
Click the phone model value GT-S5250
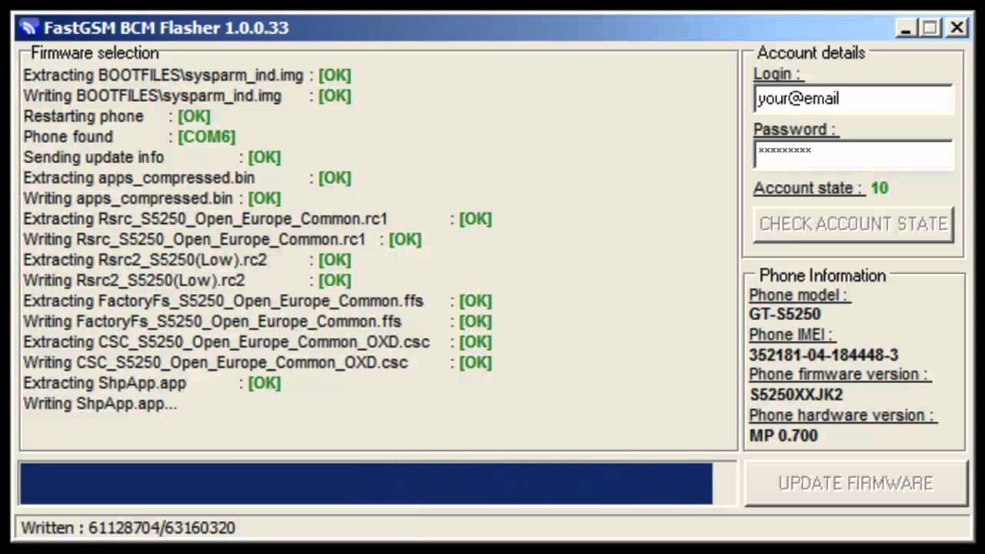pos(785,314)
